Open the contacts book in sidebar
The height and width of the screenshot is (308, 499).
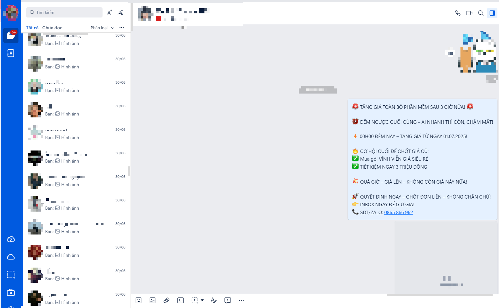(11, 53)
